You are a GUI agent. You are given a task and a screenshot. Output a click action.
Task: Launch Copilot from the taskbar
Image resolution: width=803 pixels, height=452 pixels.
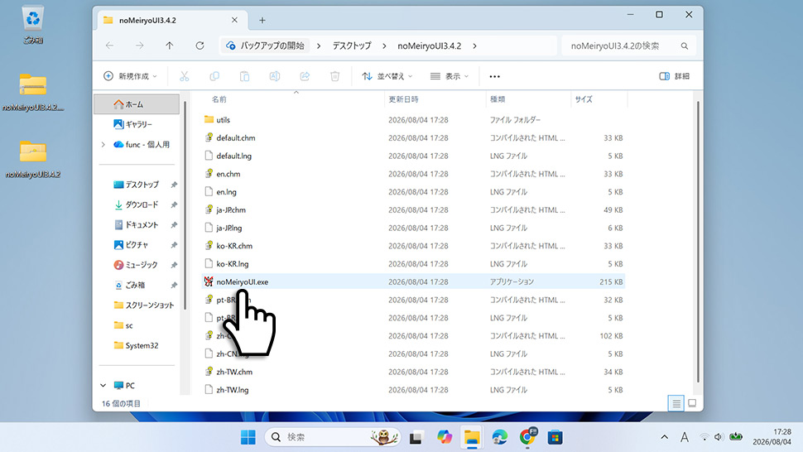point(445,437)
